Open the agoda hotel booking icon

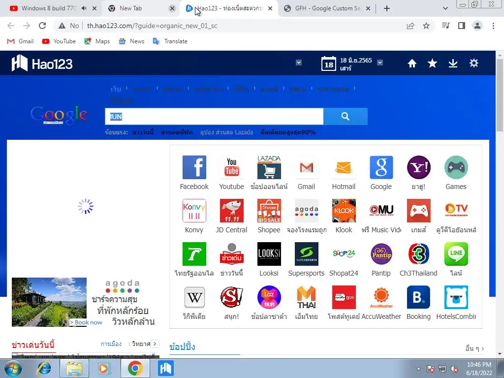pyautogui.click(x=306, y=211)
